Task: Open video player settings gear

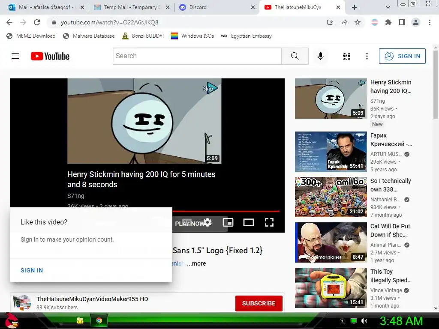Action: point(207,222)
